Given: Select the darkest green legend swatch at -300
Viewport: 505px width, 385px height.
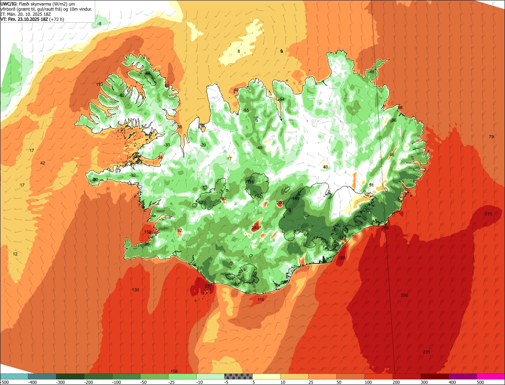Looking at the screenshot, I should [70, 376].
